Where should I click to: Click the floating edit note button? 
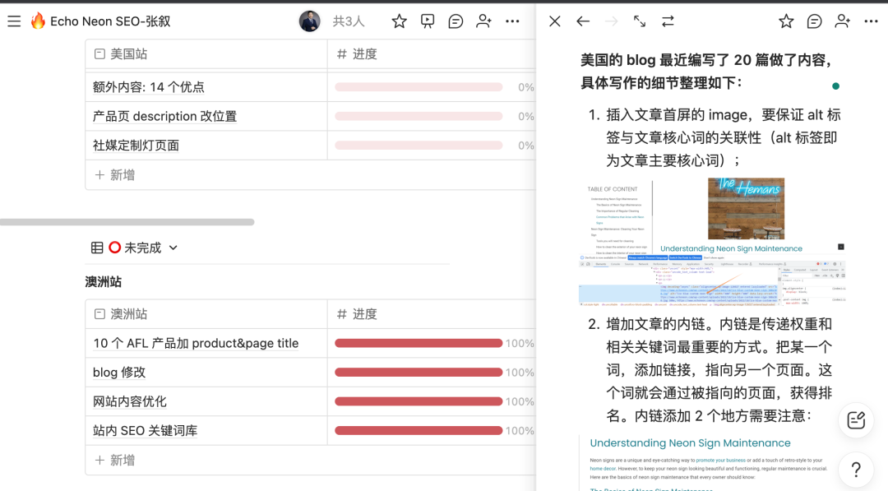(x=856, y=420)
